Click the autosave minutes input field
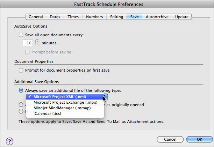214x147 pixels. point(28,43)
